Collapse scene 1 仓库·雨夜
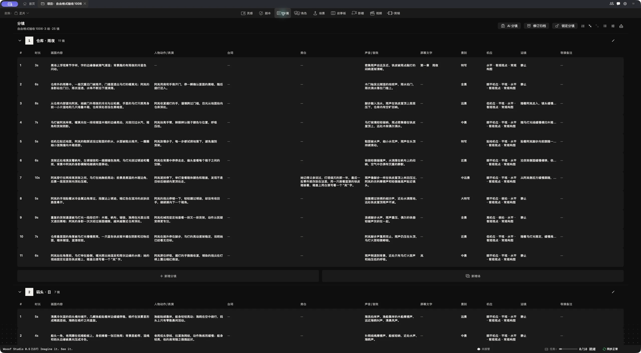This screenshot has width=641, height=353. coord(20,41)
